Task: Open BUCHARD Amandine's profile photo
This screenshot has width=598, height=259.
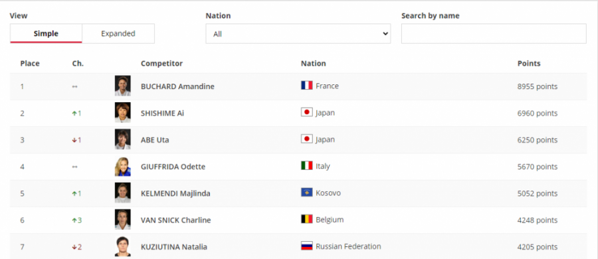Action: 123,86
